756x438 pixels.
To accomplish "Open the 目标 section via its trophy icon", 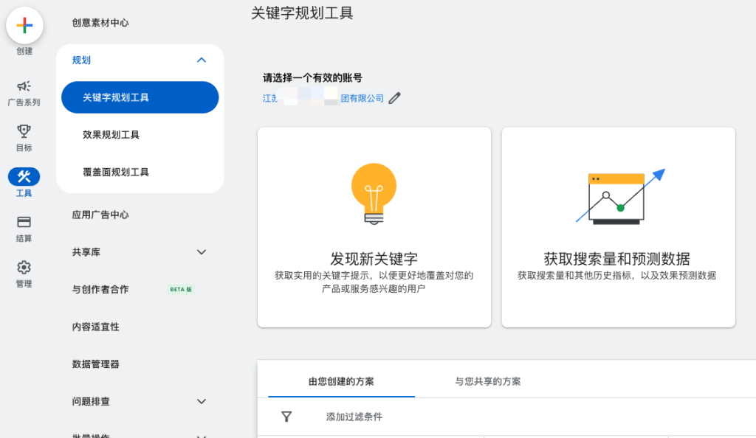I will tap(24, 131).
